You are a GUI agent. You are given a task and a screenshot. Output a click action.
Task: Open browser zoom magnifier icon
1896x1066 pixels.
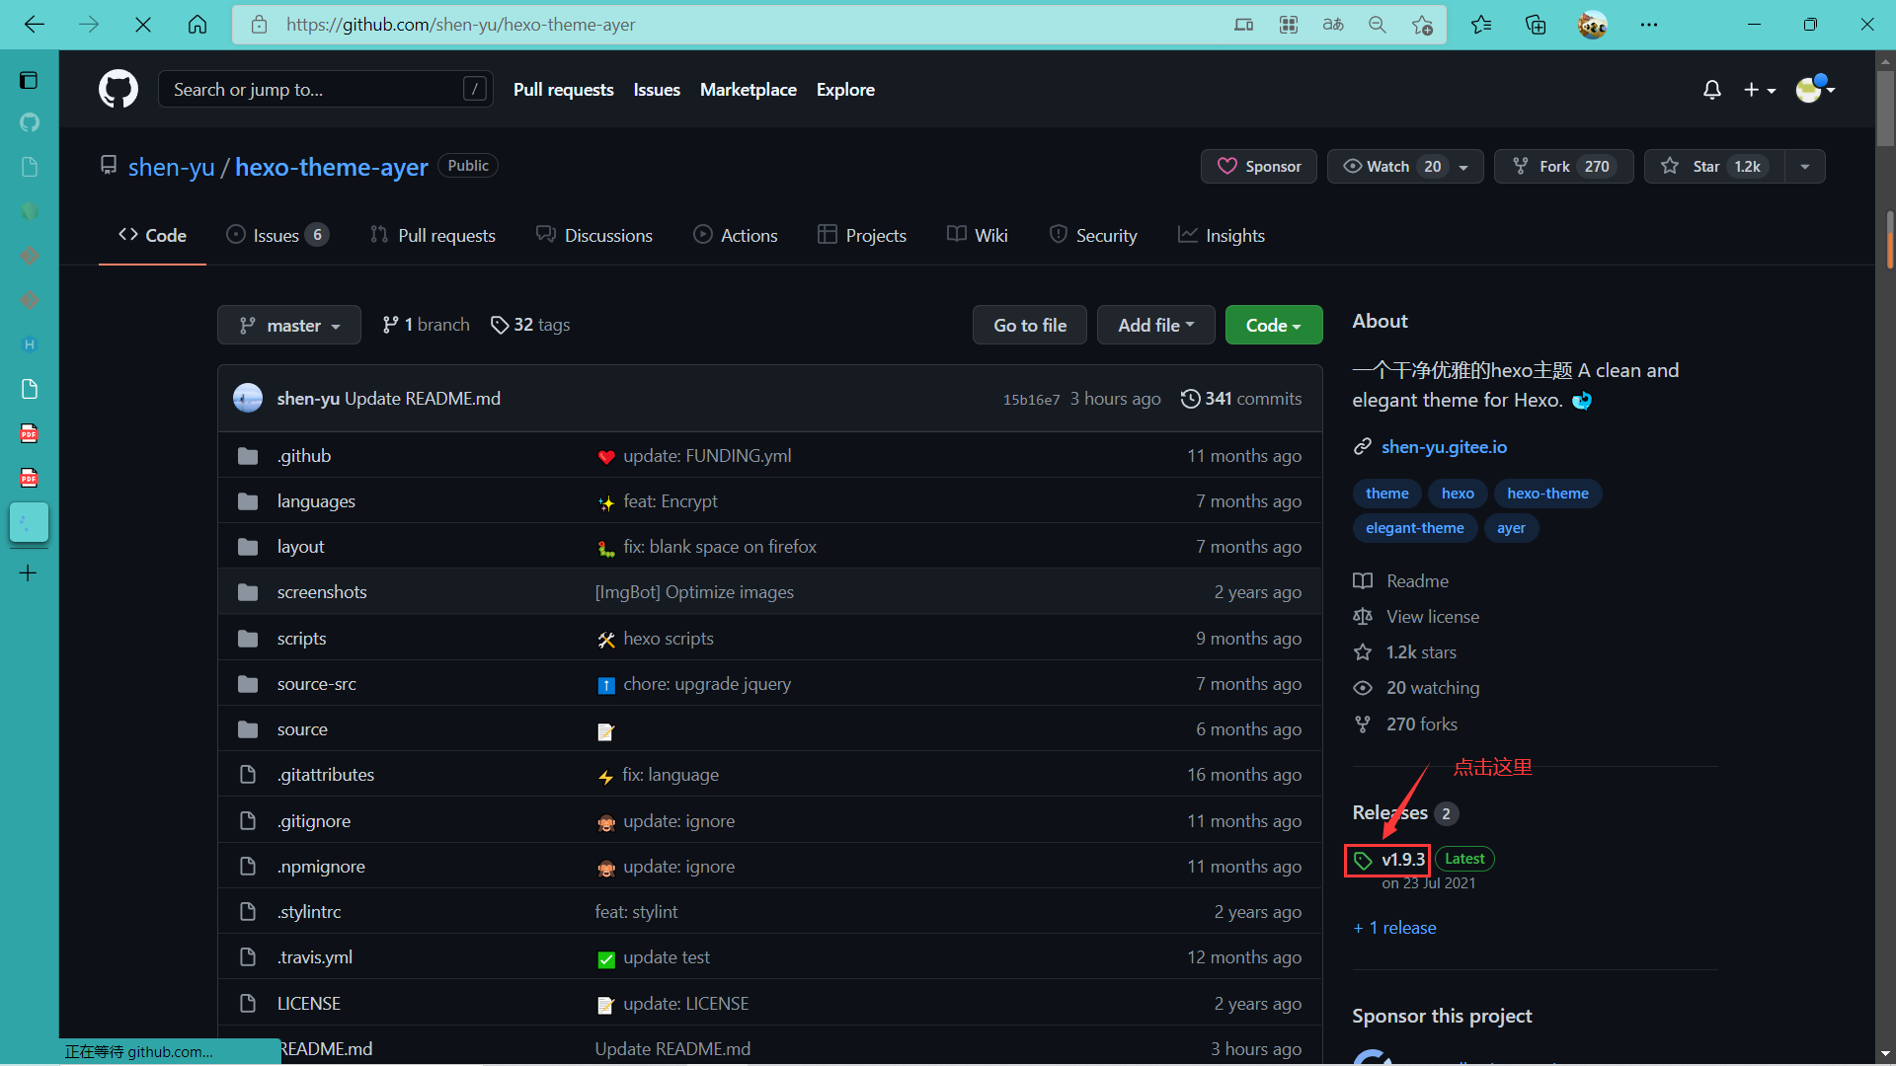1378,25
